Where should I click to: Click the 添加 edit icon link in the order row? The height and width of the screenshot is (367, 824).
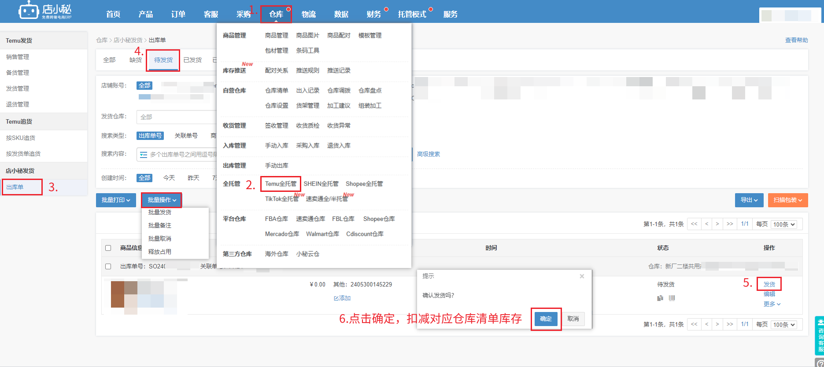coord(342,298)
